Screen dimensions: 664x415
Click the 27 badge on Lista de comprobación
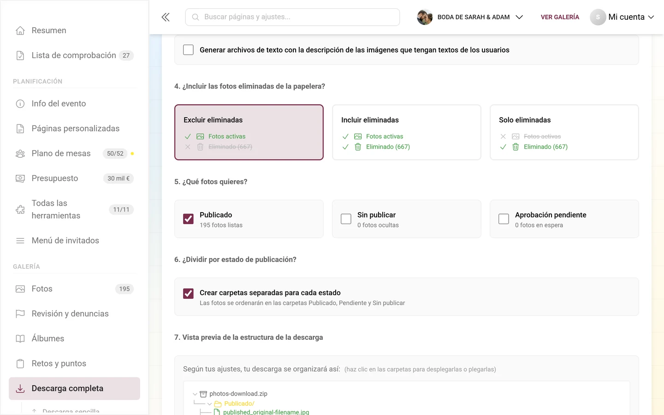click(126, 55)
